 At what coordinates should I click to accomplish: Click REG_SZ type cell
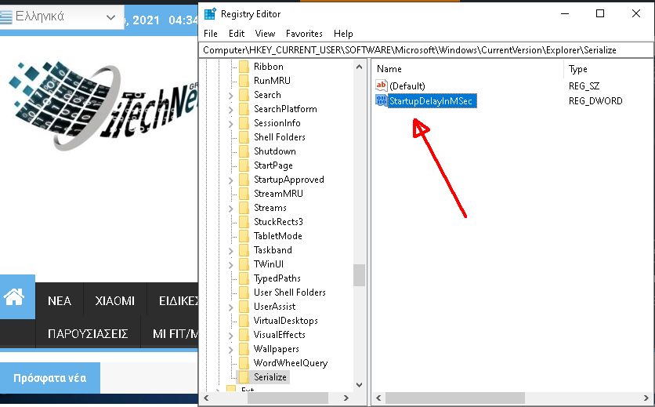pyautogui.click(x=584, y=86)
